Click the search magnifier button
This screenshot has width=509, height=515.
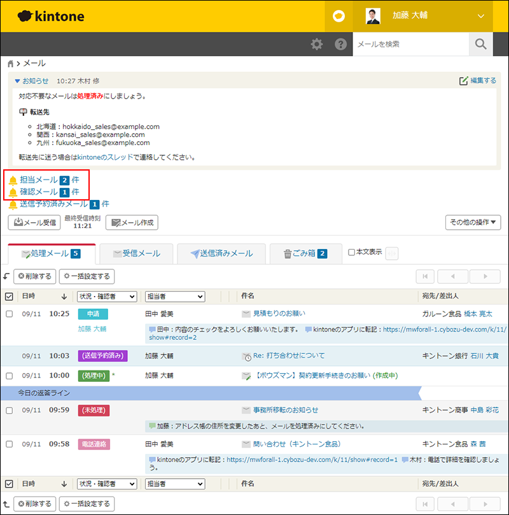tap(481, 45)
